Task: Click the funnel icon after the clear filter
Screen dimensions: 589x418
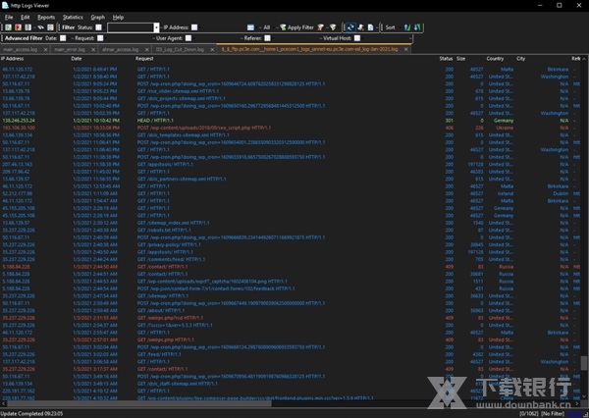Action: 333,27
